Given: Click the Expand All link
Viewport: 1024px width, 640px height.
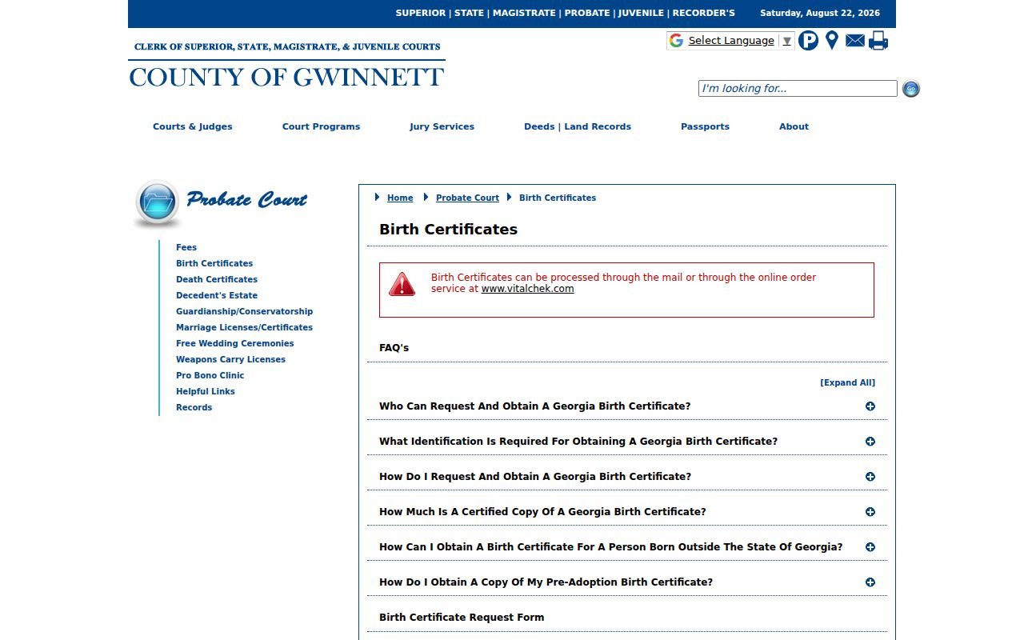Looking at the screenshot, I should tap(847, 382).
